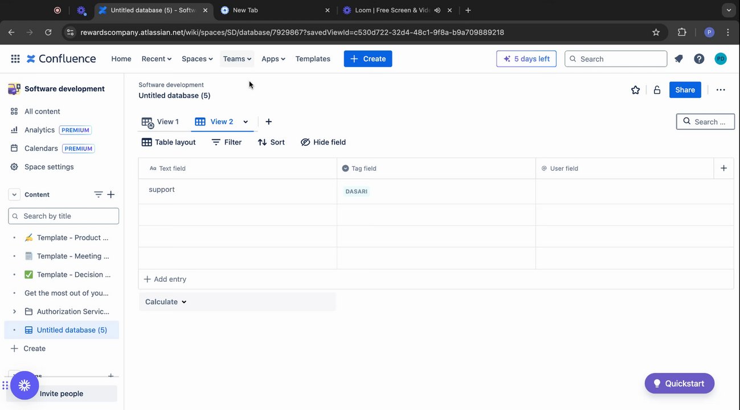Reload the current page

[x=48, y=32]
